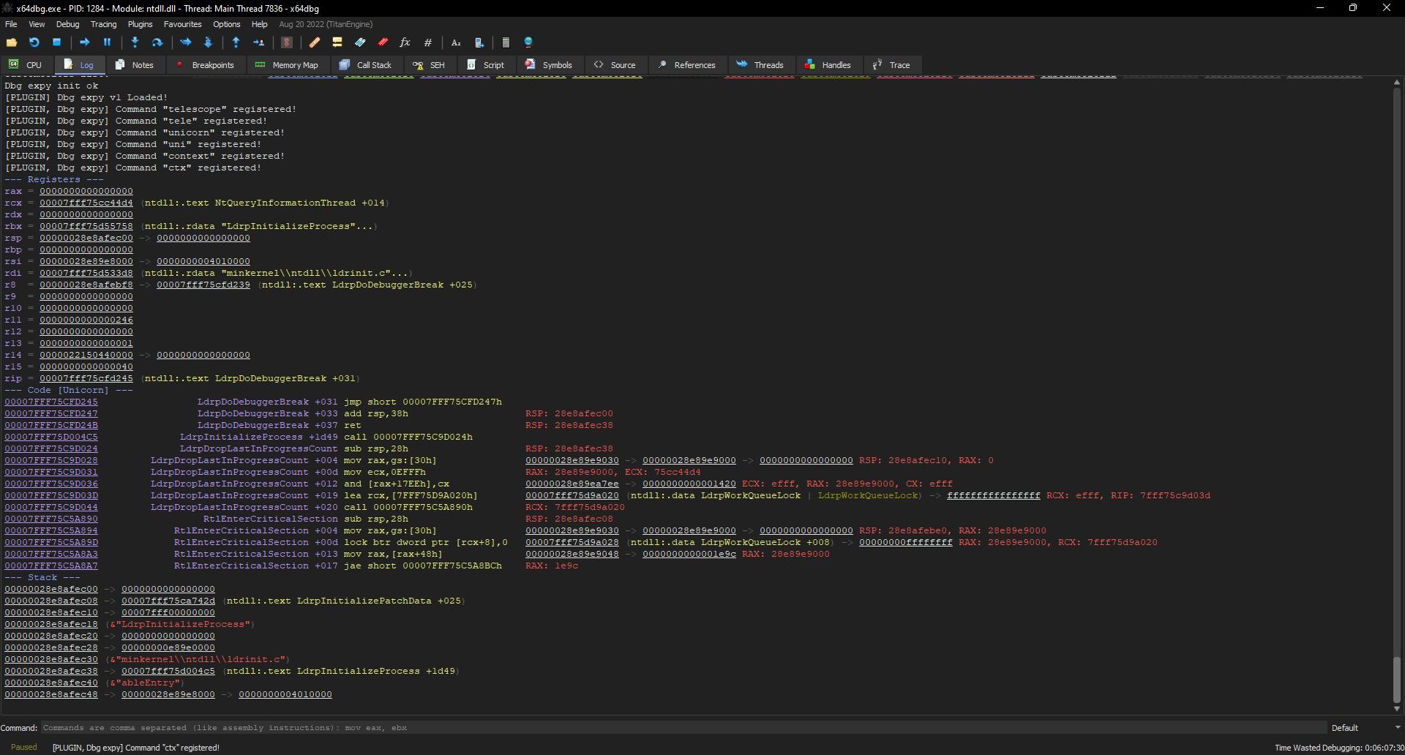Switch to the Call Stack tab
This screenshot has width=1405, height=755.
[x=366, y=65]
